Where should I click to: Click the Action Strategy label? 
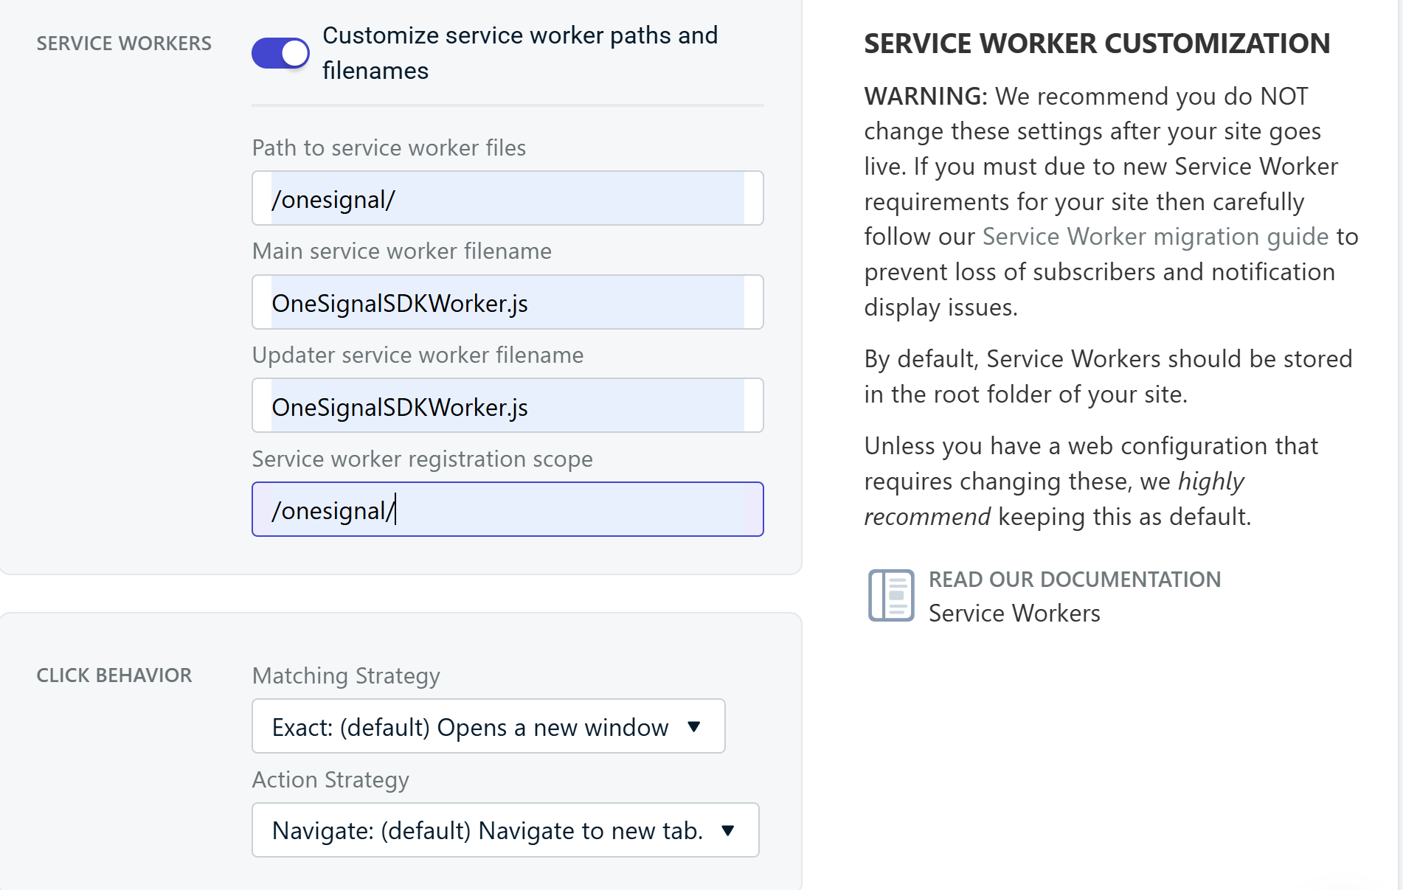pyautogui.click(x=330, y=780)
